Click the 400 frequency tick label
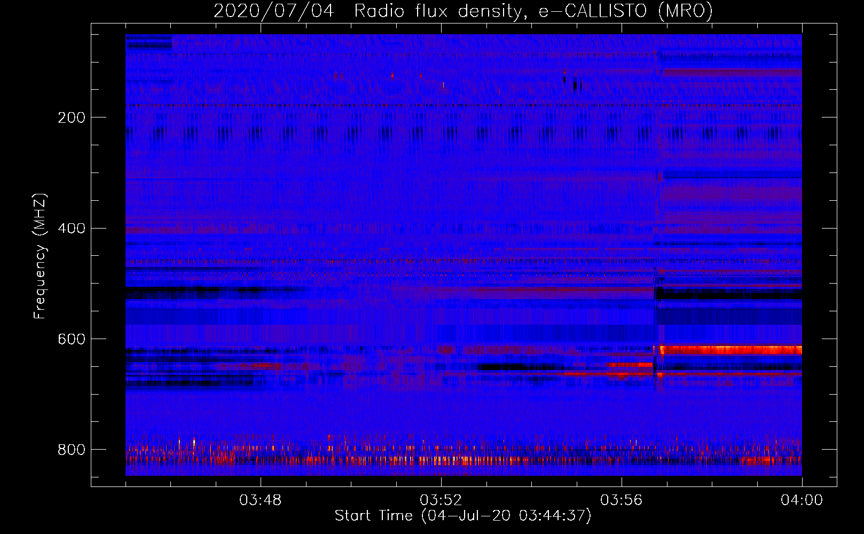 pyautogui.click(x=72, y=229)
